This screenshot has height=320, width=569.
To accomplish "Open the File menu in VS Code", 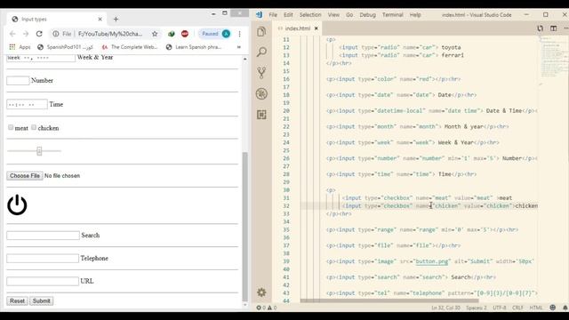I will pyautogui.click(x=273, y=15).
